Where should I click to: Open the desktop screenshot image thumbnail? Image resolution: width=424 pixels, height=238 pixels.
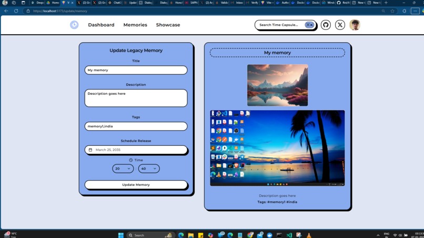point(277,148)
